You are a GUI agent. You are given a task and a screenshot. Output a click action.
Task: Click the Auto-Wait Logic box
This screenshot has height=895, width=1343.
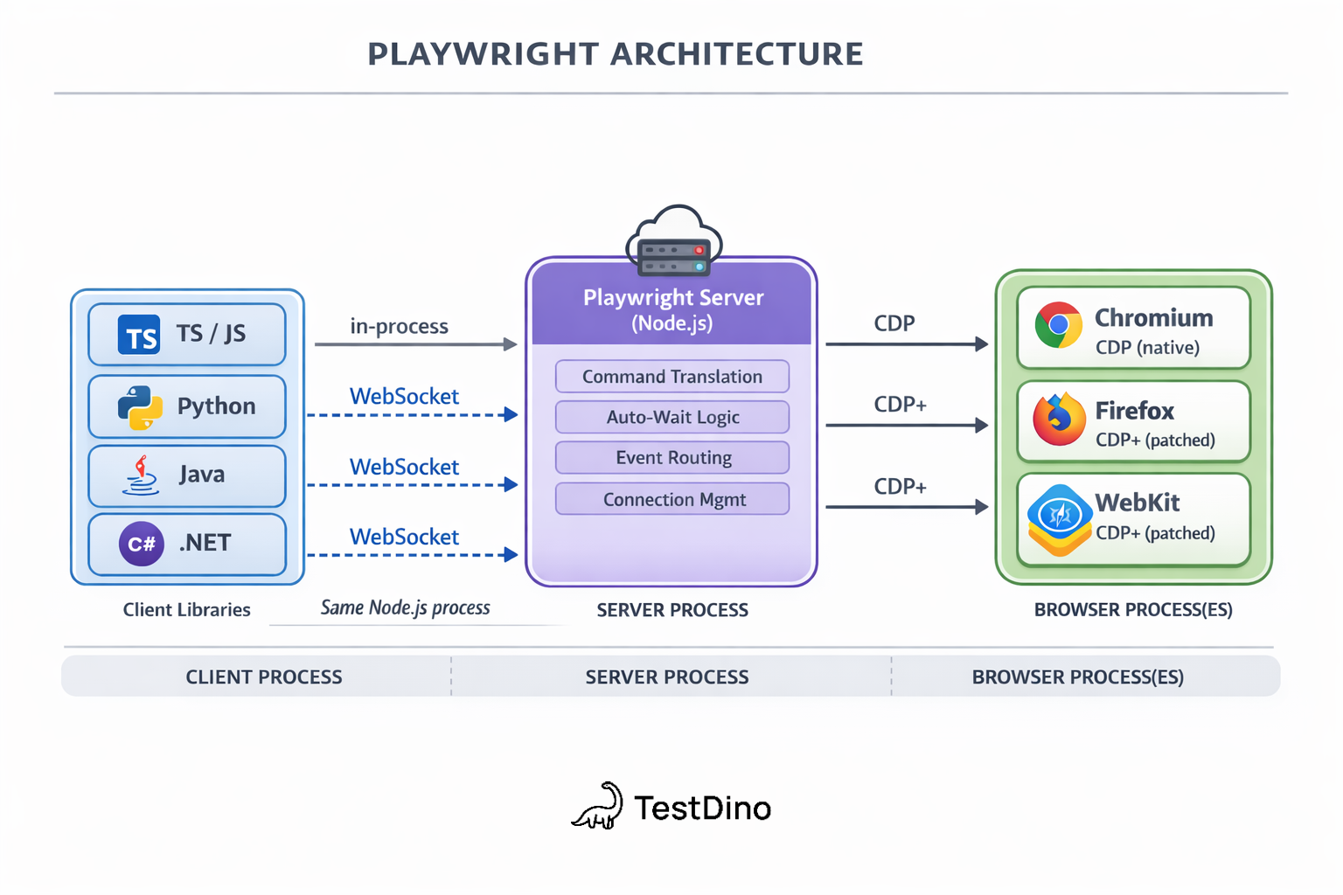coord(672,418)
